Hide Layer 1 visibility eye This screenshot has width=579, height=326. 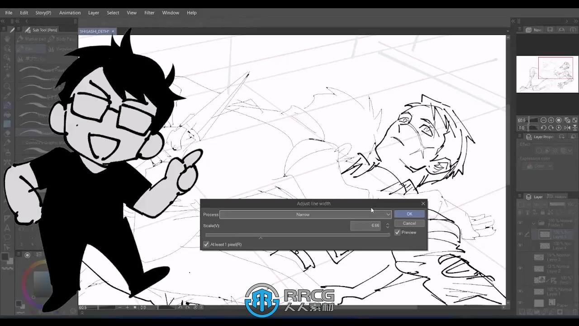(x=520, y=292)
